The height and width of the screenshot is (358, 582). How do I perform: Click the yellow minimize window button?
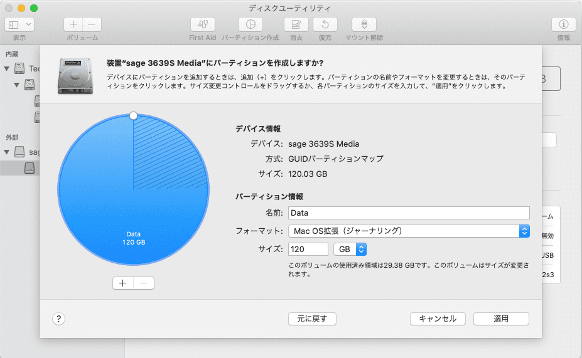21,8
